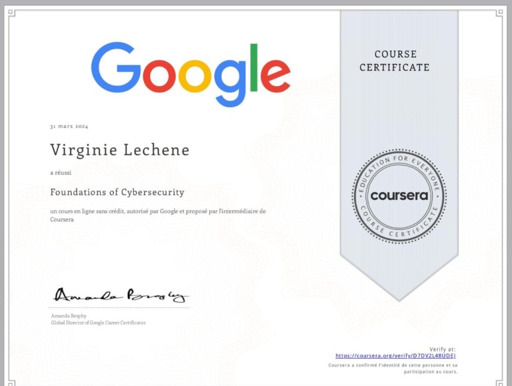Open the coursera.org verify link

(x=395, y=355)
